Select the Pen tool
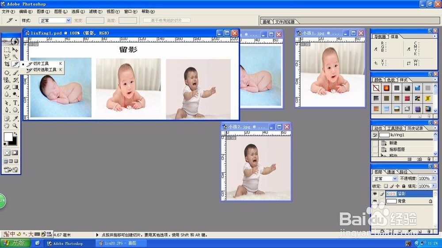 (7, 110)
